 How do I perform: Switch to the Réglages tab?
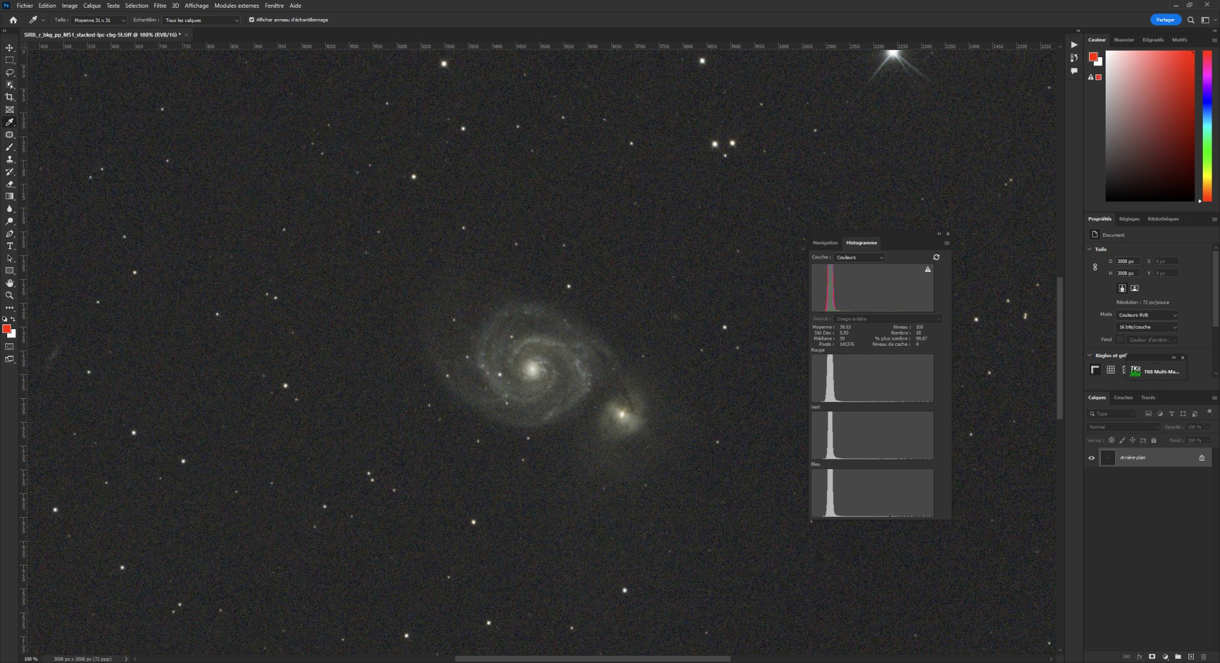click(x=1129, y=219)
